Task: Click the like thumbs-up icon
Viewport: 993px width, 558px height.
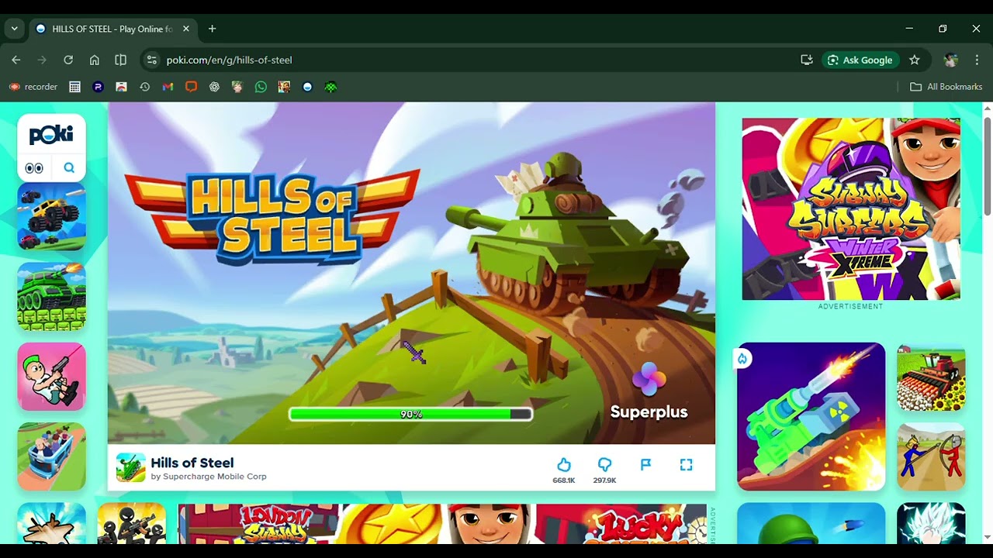Action: pos(564,464)
